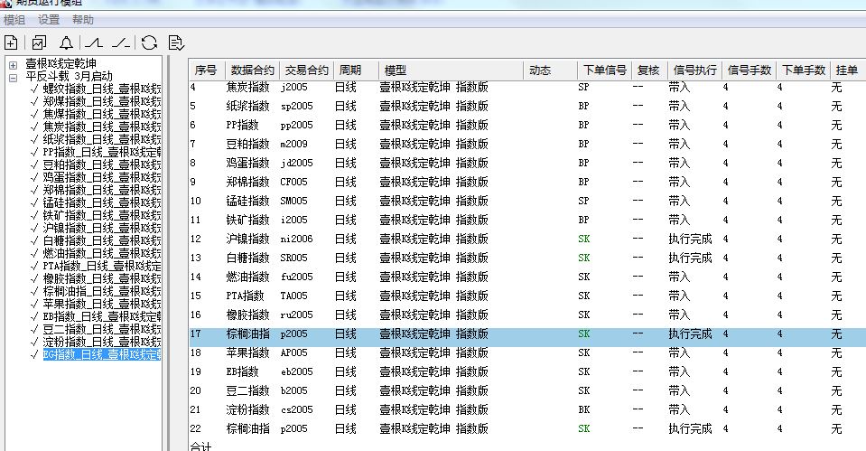Expand the 壹根K线定乾坤 tree node

(13, 65)
